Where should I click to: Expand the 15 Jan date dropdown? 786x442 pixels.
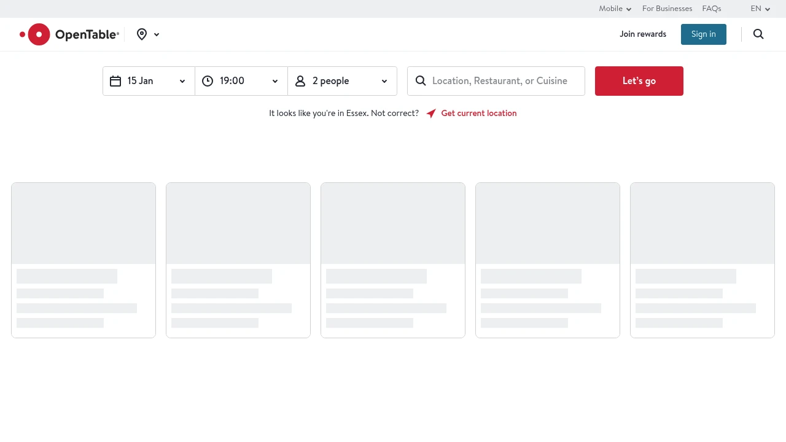point(182,80)
